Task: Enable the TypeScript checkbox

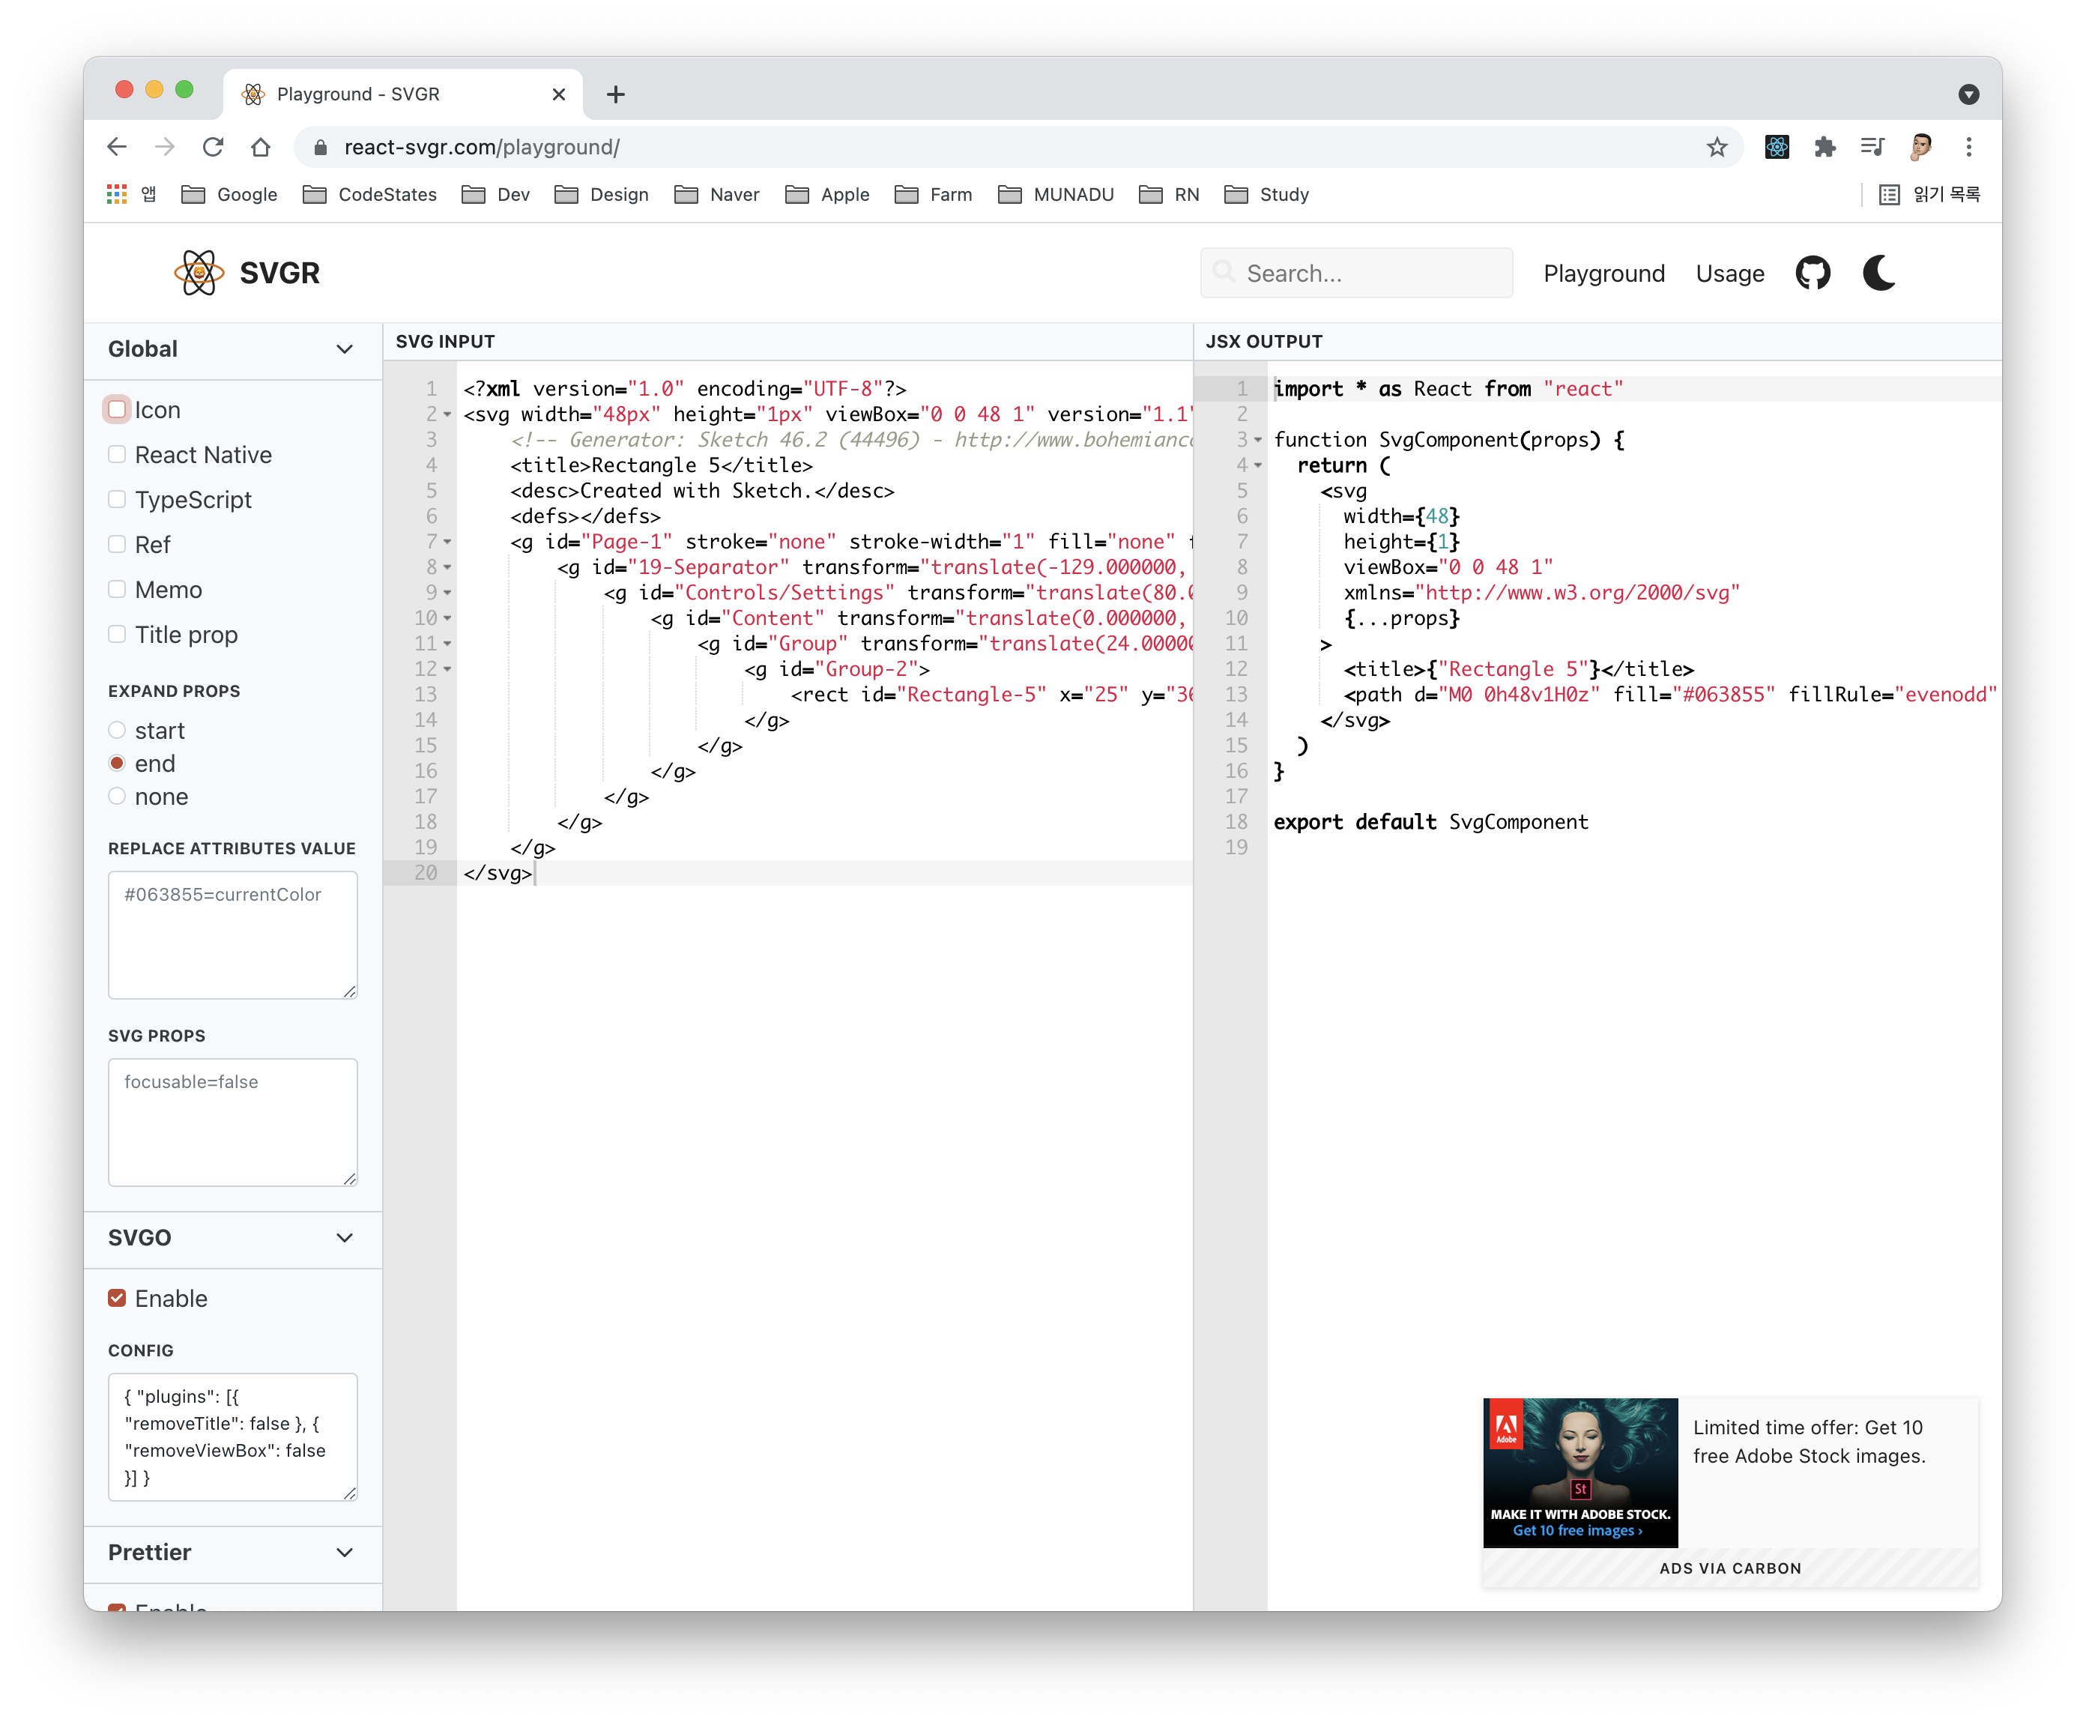Action: (x=117, y=499)
